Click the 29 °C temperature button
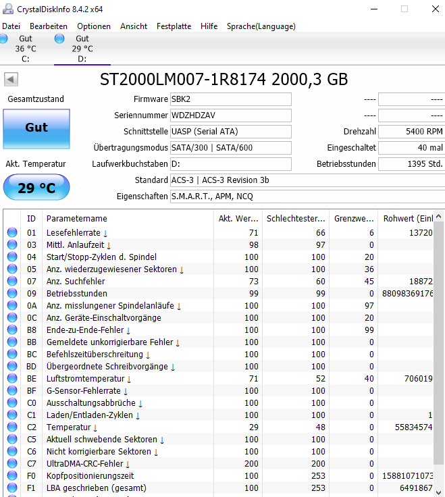Screen dimensions: 445x497 pyautogui.click(x=36, y=187)
